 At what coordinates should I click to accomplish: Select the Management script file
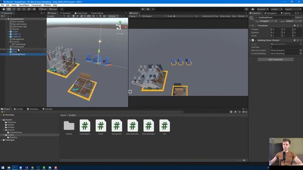pos(117,127)
